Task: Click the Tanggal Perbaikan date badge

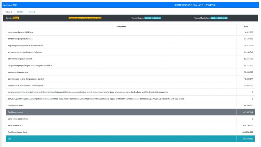Action: click(219, 18)
